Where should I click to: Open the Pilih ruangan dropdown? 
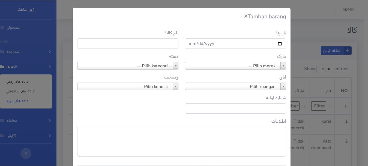coord(235,86)
